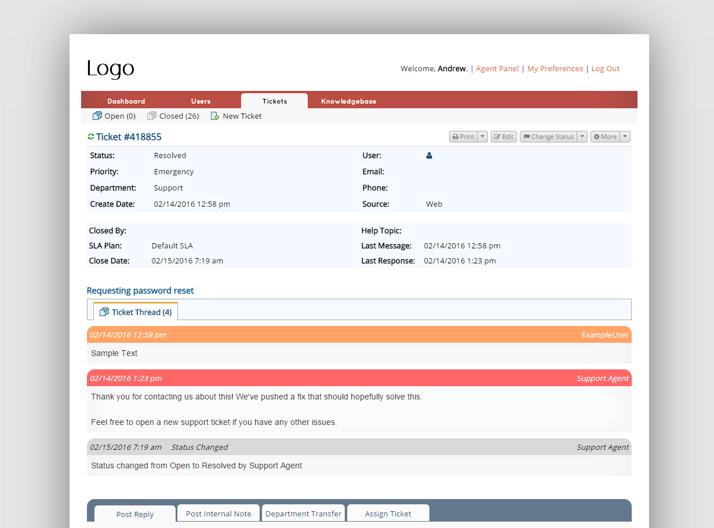This screenshot has height=528, width=714.
Task: Click the New Ticket icon
Action: (x=215, y=116)
